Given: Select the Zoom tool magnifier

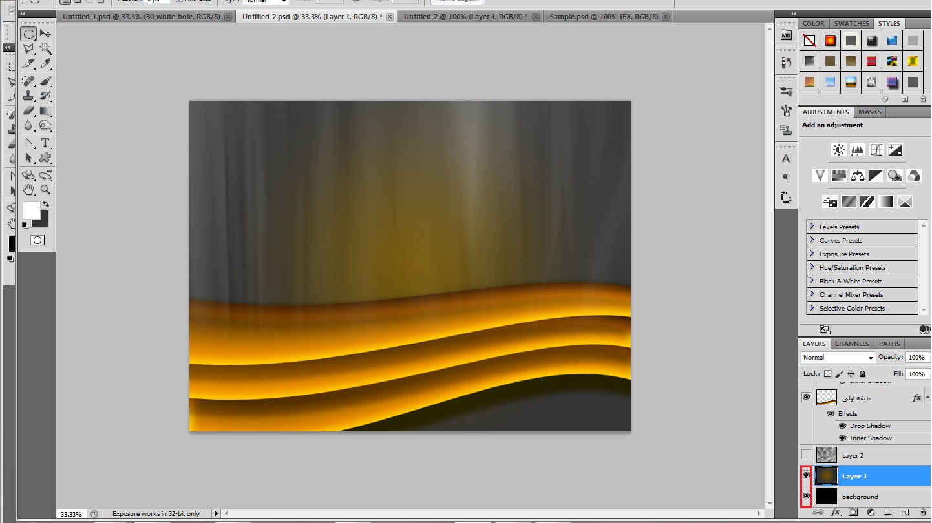Looking at the screenshot, I should click(x=45, y=190).
